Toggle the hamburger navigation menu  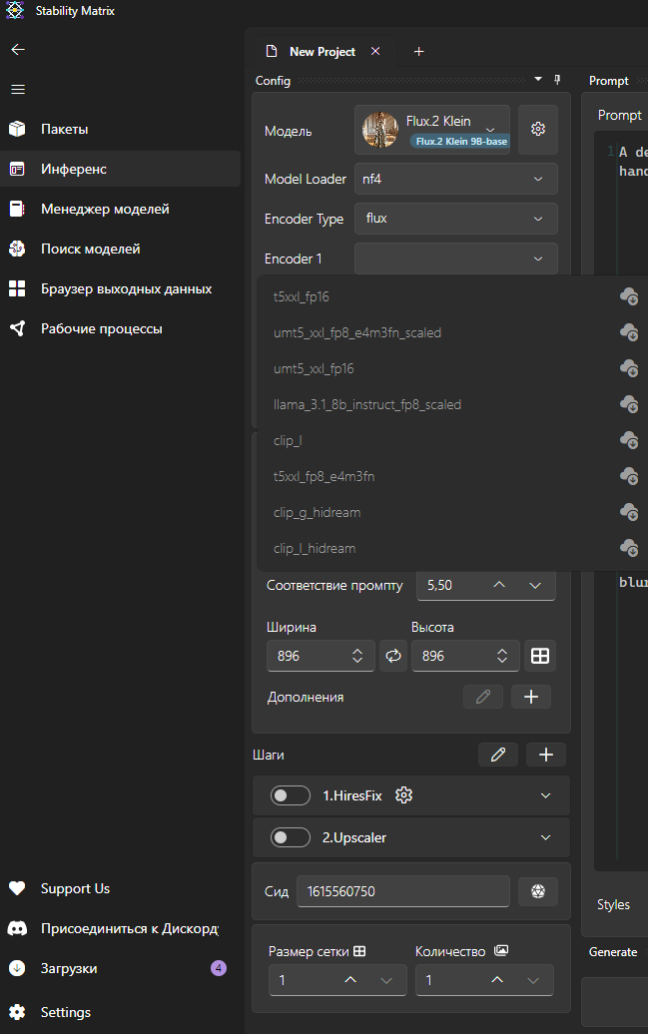click(18, 89)
